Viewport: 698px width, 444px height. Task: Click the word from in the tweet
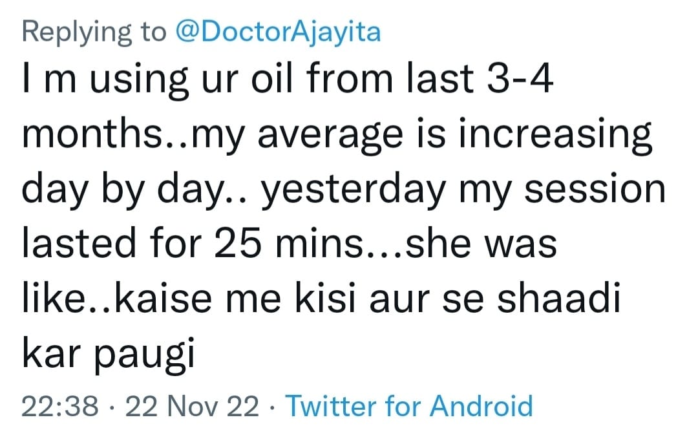350,79
